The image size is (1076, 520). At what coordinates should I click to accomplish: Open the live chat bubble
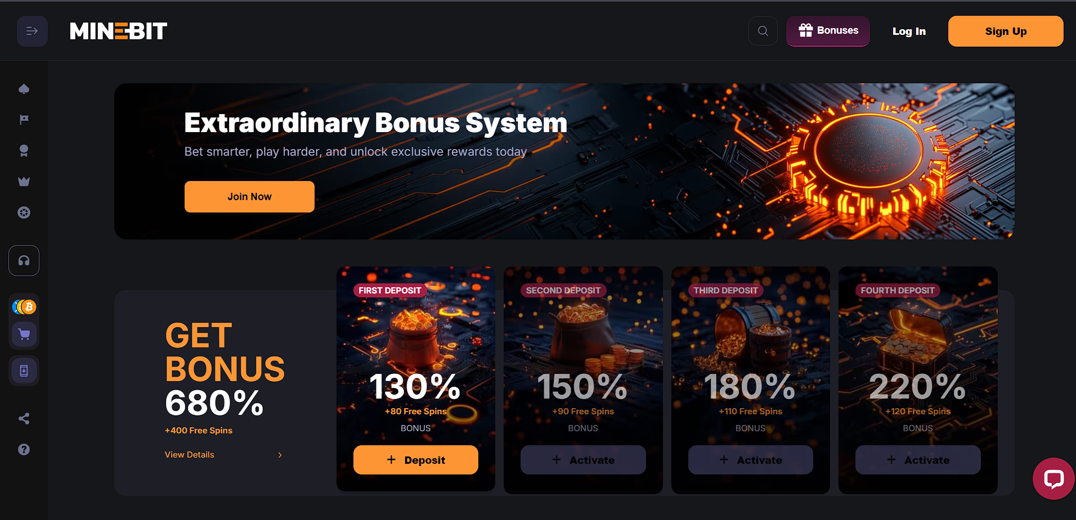[x=1053, y=479]
